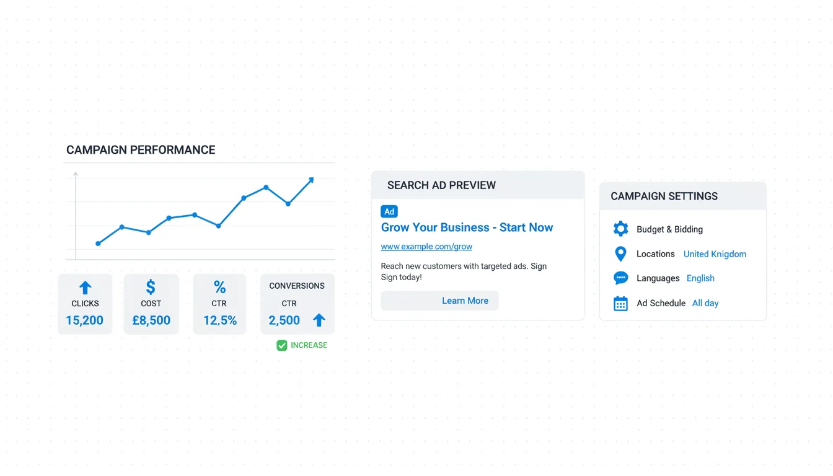
Task: Click the Ad Schedule calendar icon
Action: (620, 303)
